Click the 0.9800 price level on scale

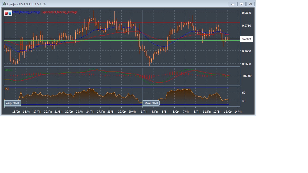click(x=246, y=13)
